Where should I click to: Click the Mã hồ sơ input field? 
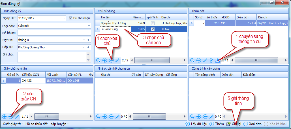point(53,33)
